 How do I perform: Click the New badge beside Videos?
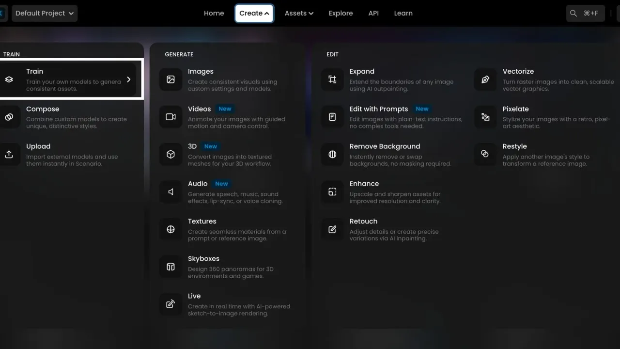tap(225, 109)
